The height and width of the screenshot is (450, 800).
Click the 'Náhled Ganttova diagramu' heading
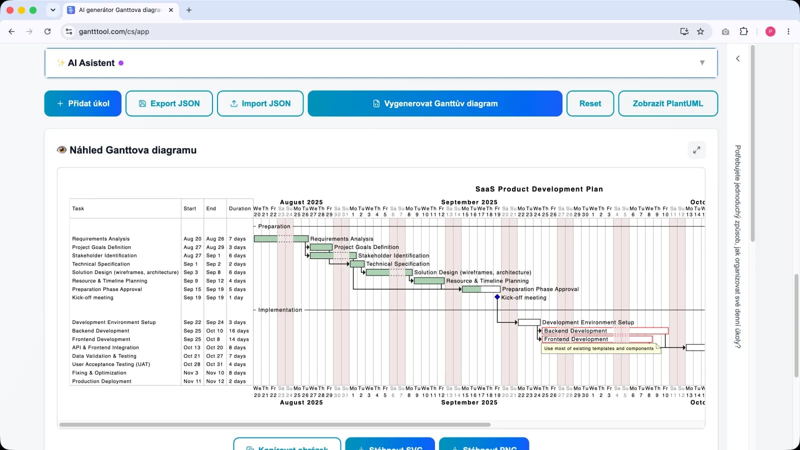[133, 150]
